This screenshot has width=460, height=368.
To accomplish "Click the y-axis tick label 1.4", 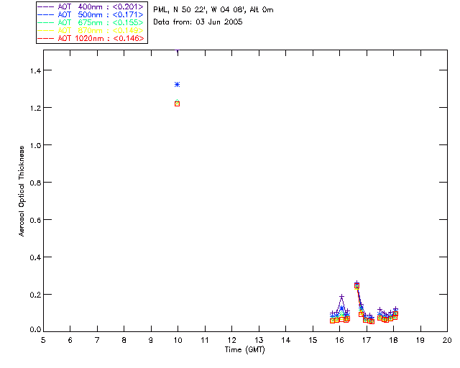I will coord(35,70).
